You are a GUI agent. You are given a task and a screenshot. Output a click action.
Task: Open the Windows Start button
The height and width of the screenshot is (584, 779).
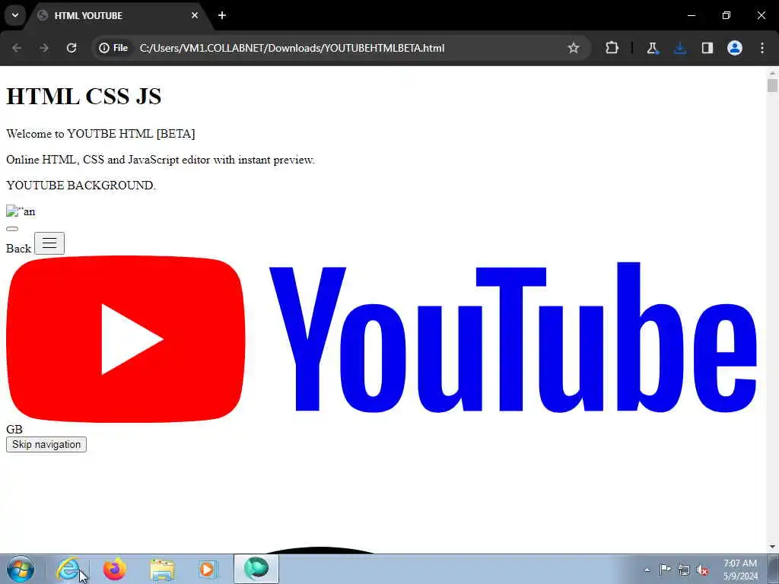tap(21, 569)
